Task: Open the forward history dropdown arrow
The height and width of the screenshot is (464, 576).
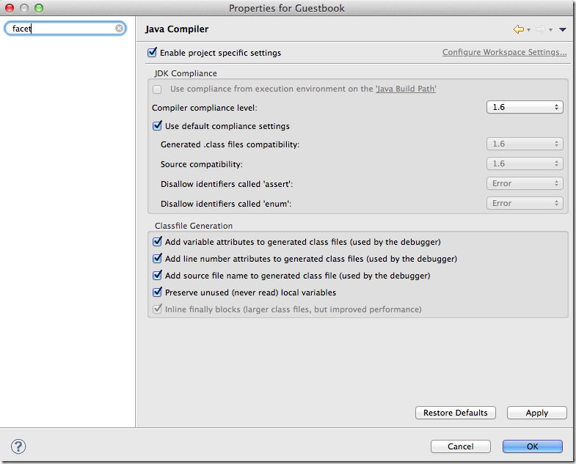Action: pos(550,30)
